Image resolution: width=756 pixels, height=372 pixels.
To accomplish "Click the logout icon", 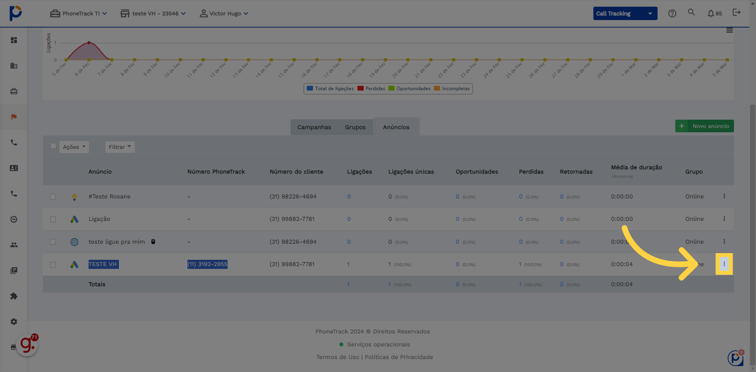I will click(x=736, y=13).
